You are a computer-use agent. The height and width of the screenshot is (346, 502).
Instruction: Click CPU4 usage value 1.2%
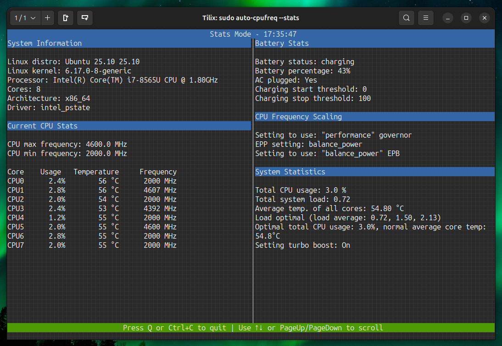point(57,218)
